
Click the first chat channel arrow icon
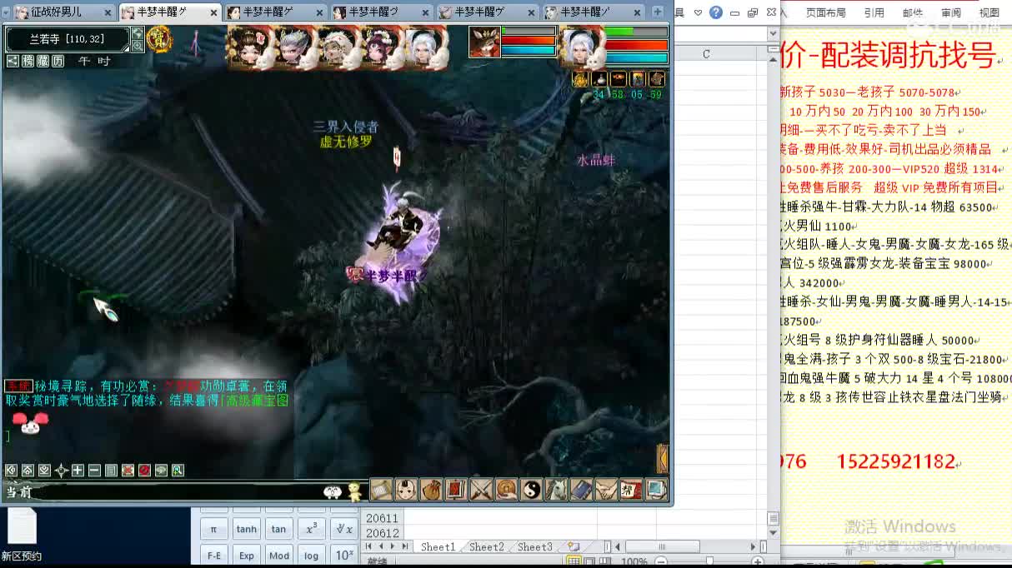tap(11, 471)
